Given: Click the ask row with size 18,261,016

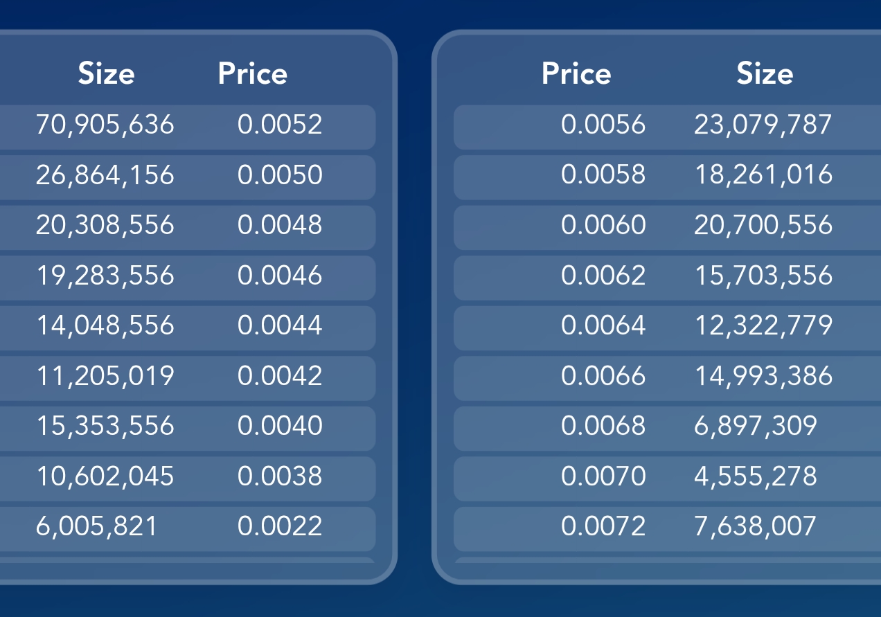Looking at the screenshot, I should point(667,177).
